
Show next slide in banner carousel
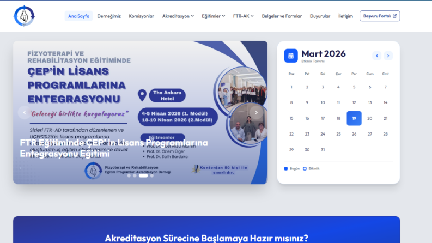click(256, 112)
